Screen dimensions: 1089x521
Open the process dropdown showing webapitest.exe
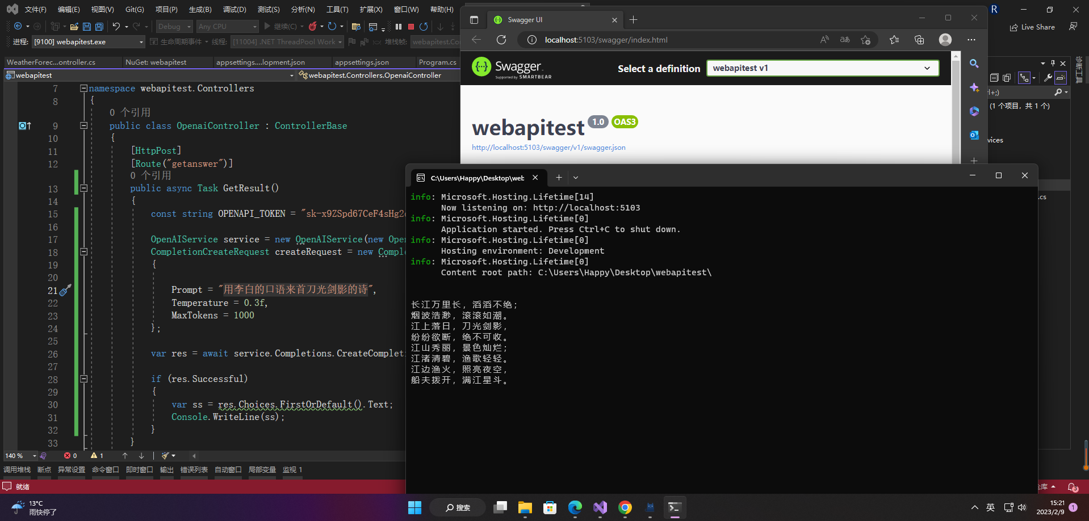click(x=89, y=42)
